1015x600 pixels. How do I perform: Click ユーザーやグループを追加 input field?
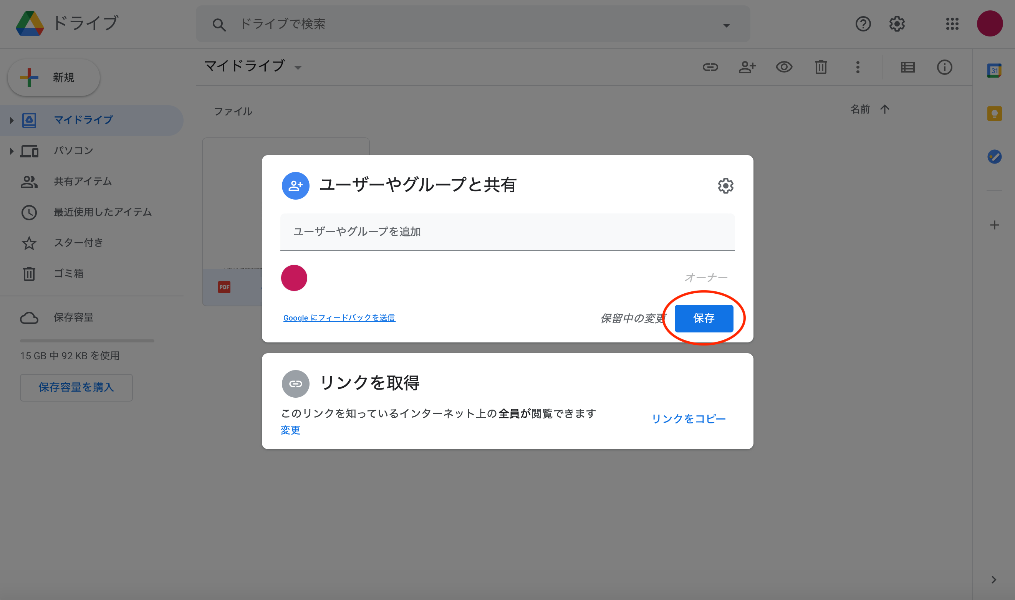point(508,232)
